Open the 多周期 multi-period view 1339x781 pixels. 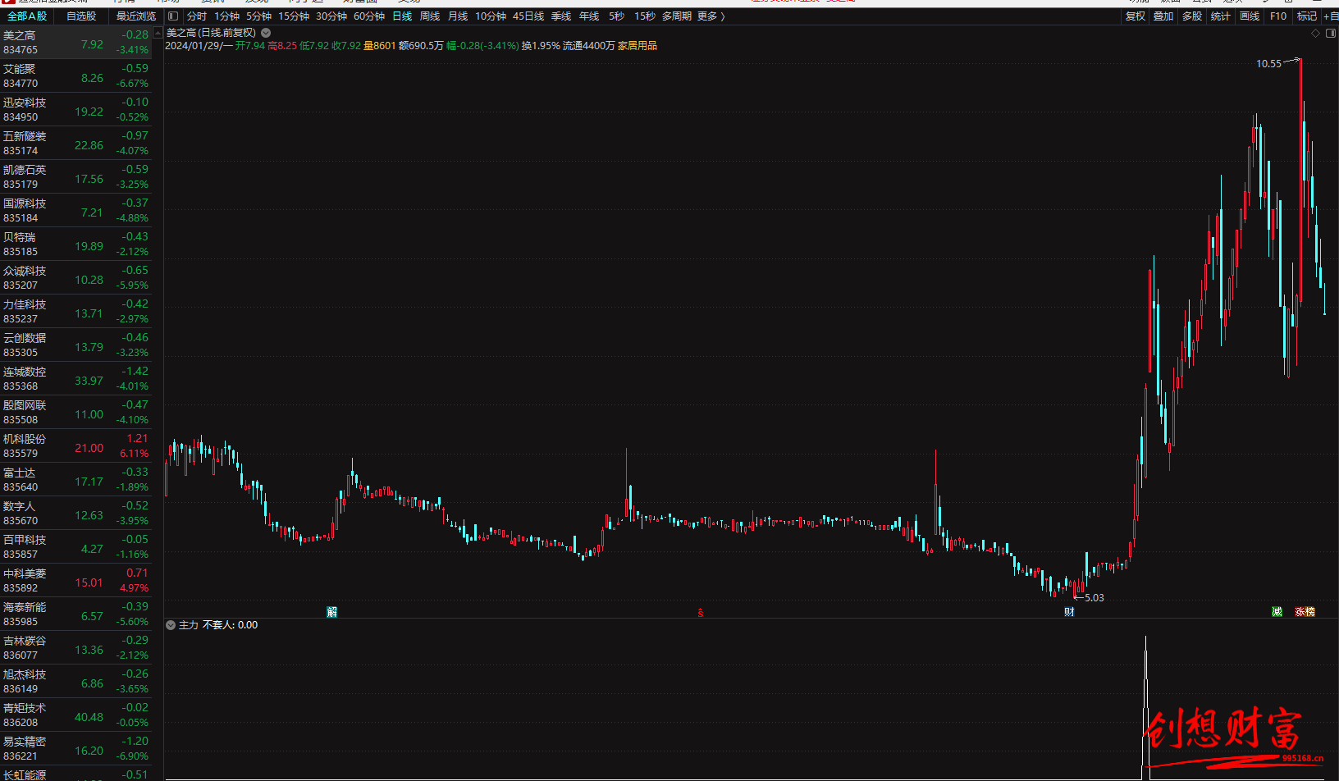677,16
